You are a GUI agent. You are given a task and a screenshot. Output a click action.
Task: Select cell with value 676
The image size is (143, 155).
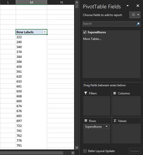31,111
